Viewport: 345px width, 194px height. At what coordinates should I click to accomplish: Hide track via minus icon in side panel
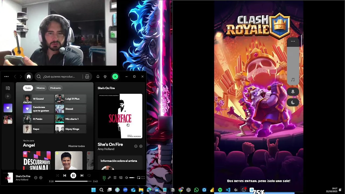point(136,146)
